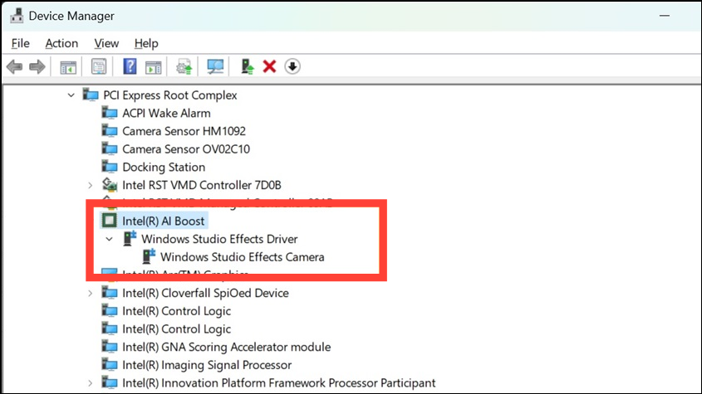Select Intel(R) AI Boost entry text
The height and width of the screenshot is (394, 702).
click(163, 221)
